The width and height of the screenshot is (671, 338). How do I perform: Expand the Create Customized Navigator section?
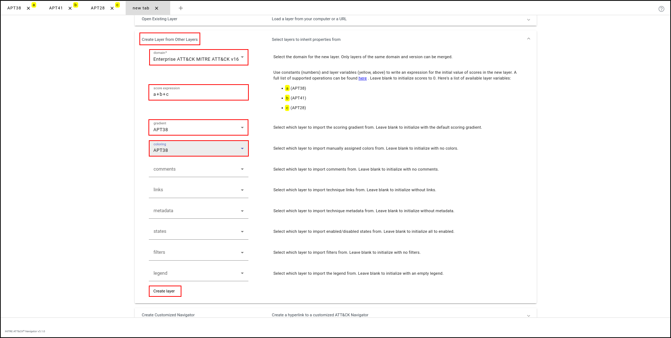click(x=528, y=315)
